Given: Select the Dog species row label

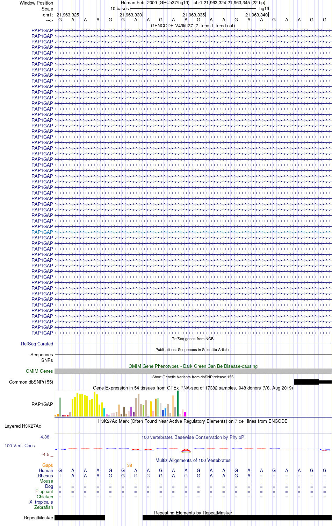Looking at the screenshot, I should 49,486.
